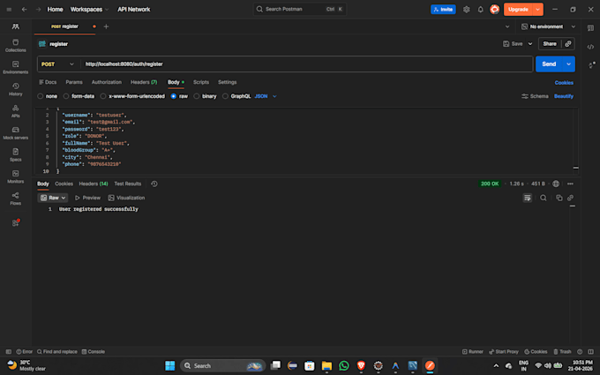Open Mock servers in sidebar
Image resolution: width=600 pixels, height=375 pixels.
pyautogui.click(x=15, y=132)
